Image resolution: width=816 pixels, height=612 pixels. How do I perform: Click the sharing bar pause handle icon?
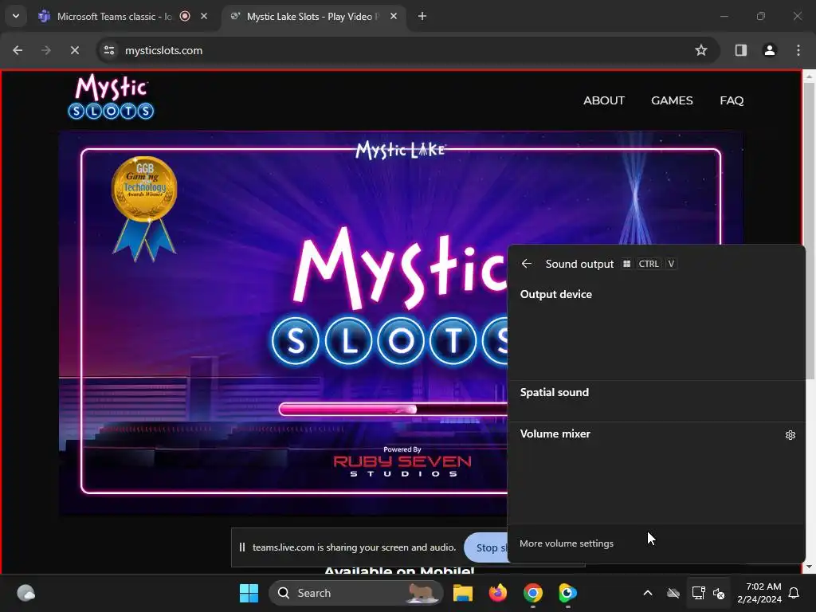point(242,547)
